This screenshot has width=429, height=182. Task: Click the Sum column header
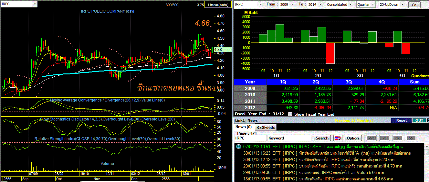[414, 82]
